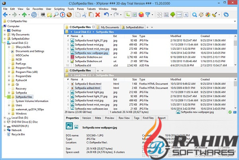This screenshot has width=239, height=160.
Task: Click the C:\Softpedia files address bar
Action: (x=118, y=21)
